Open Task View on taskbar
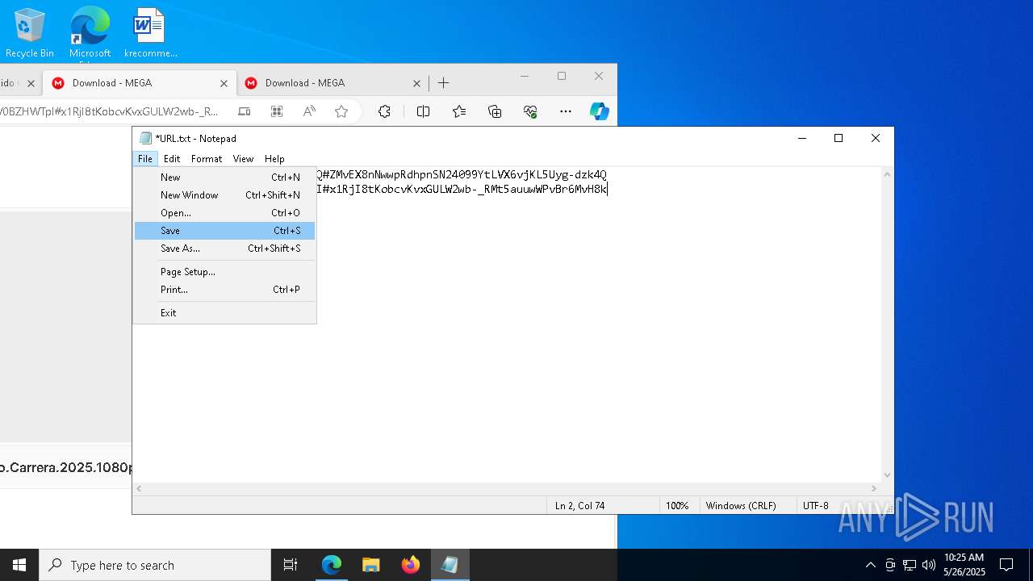 tap(291, 565)
